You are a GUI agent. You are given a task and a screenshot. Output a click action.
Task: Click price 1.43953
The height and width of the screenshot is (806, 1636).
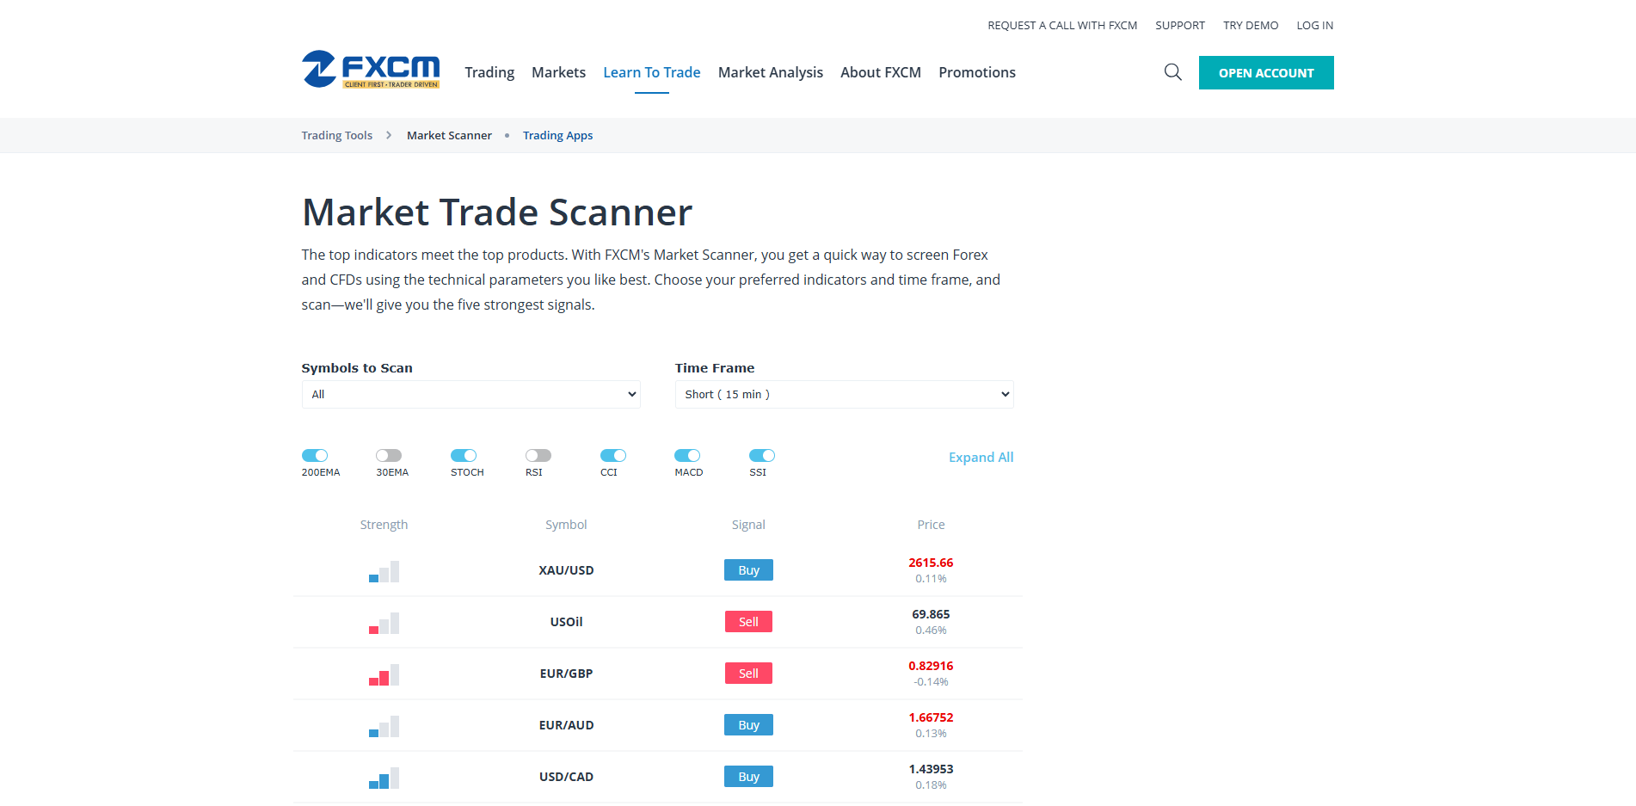(931, 769)
